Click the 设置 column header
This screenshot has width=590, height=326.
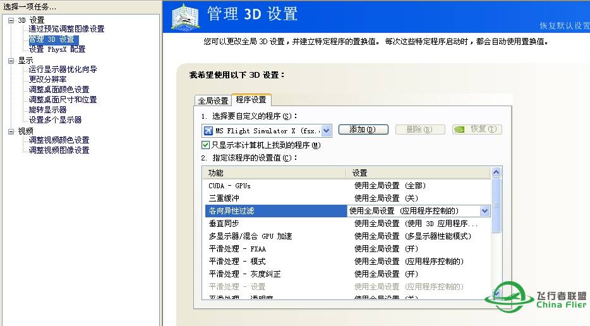pyautogui.click(x=418, y=172)
